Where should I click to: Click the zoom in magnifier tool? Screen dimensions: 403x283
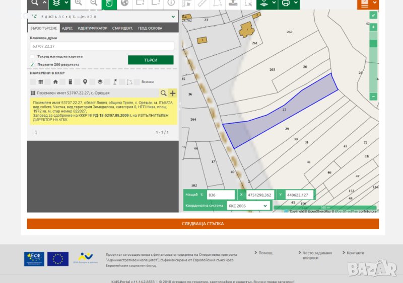click(x=78, y=3)
